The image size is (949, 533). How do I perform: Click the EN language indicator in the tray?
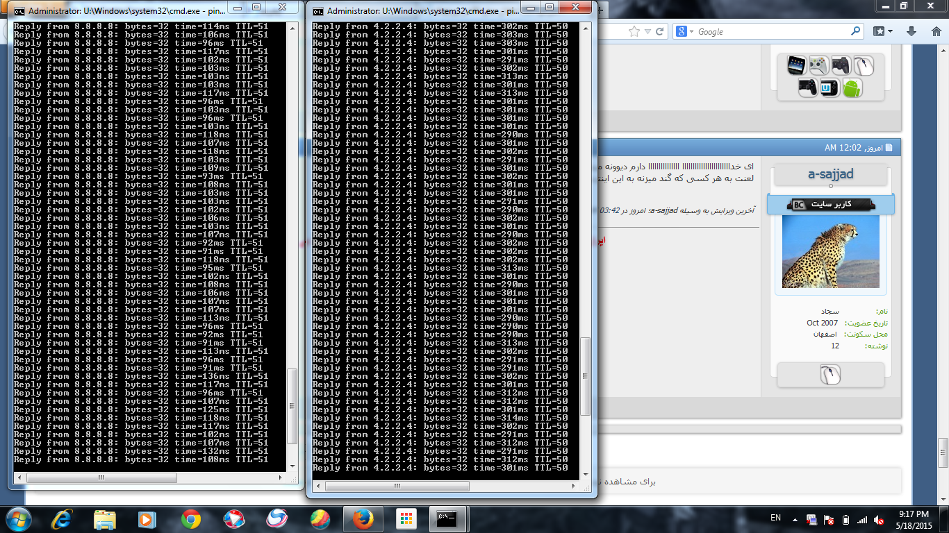(x=776, y=518)
